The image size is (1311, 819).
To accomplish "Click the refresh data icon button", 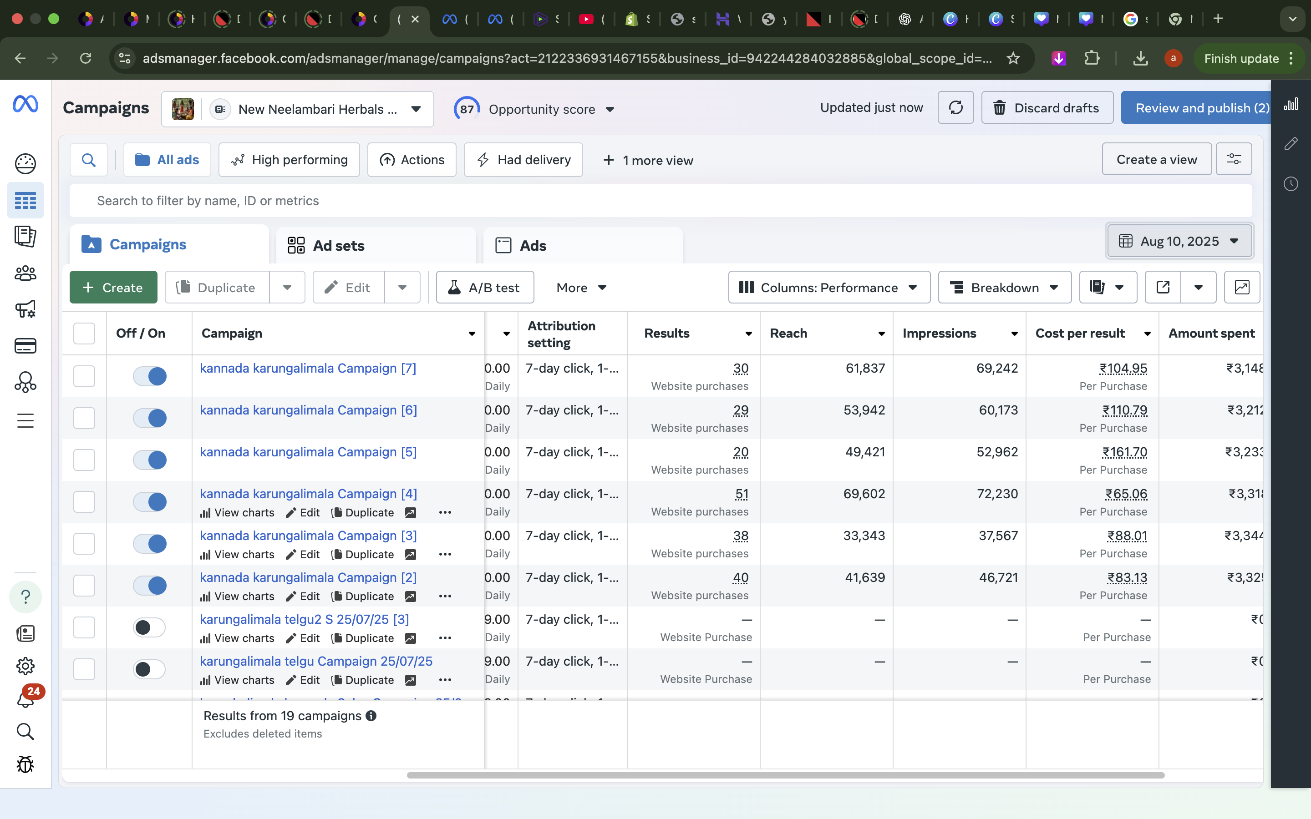I will 955,108.
